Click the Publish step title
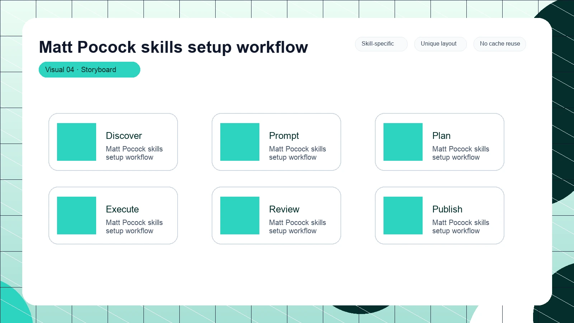The width and height of the screenshot is (574, 323). [447, 209]
